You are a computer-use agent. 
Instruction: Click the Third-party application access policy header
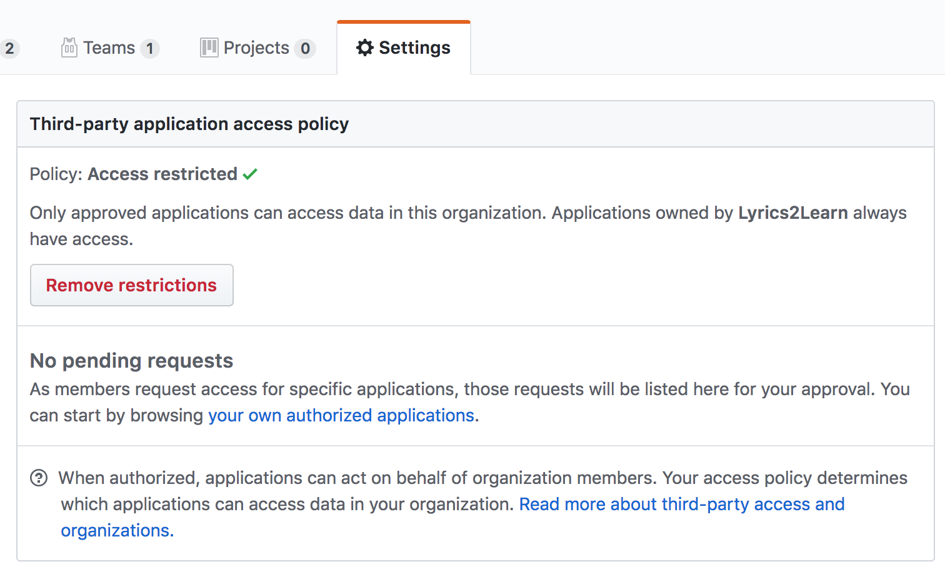[x=189, y=124]
